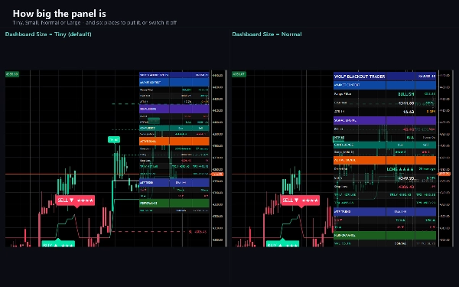Click the 'How big the panel is' heading

point(59,14)
